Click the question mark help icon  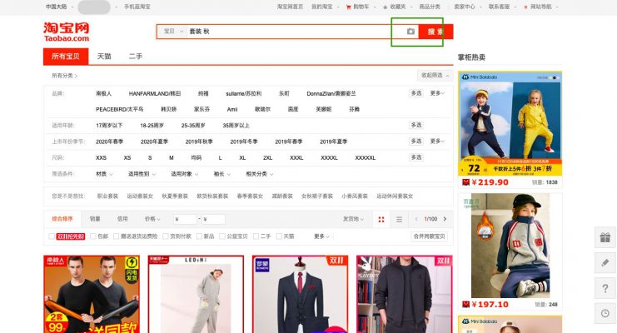(605, 288)
